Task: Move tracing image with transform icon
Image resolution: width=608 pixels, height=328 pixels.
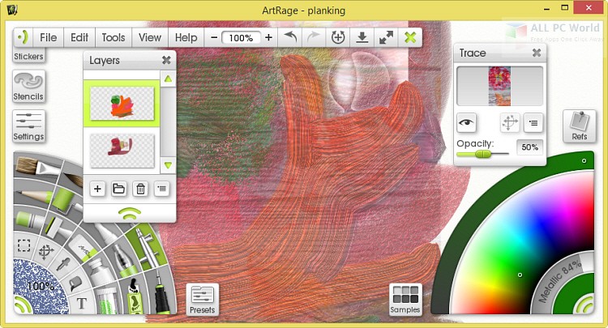Action: (510, 123)
